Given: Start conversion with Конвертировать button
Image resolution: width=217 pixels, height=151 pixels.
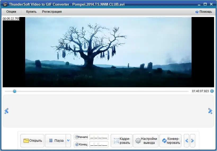Looking at the screenshot, I should point(170,141).
